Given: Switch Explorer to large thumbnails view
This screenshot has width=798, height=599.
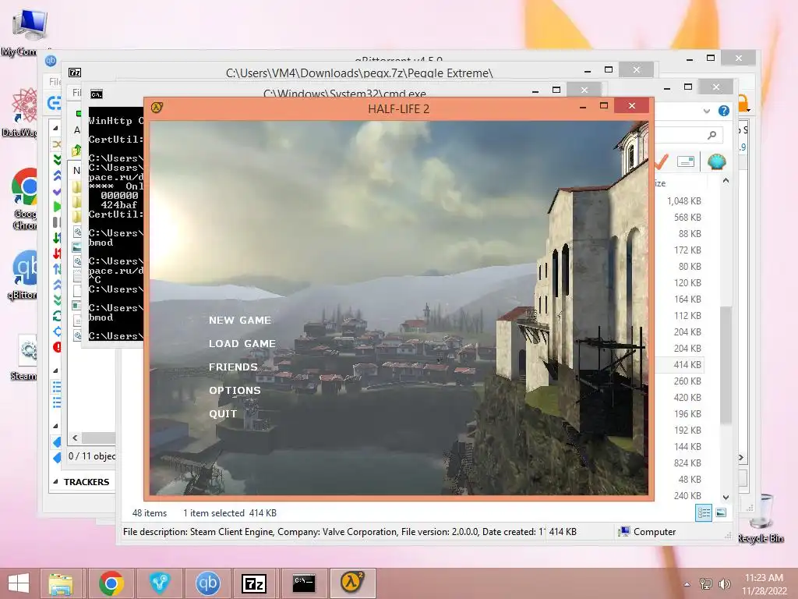Looking at the screenshot, I should (721, 513).
